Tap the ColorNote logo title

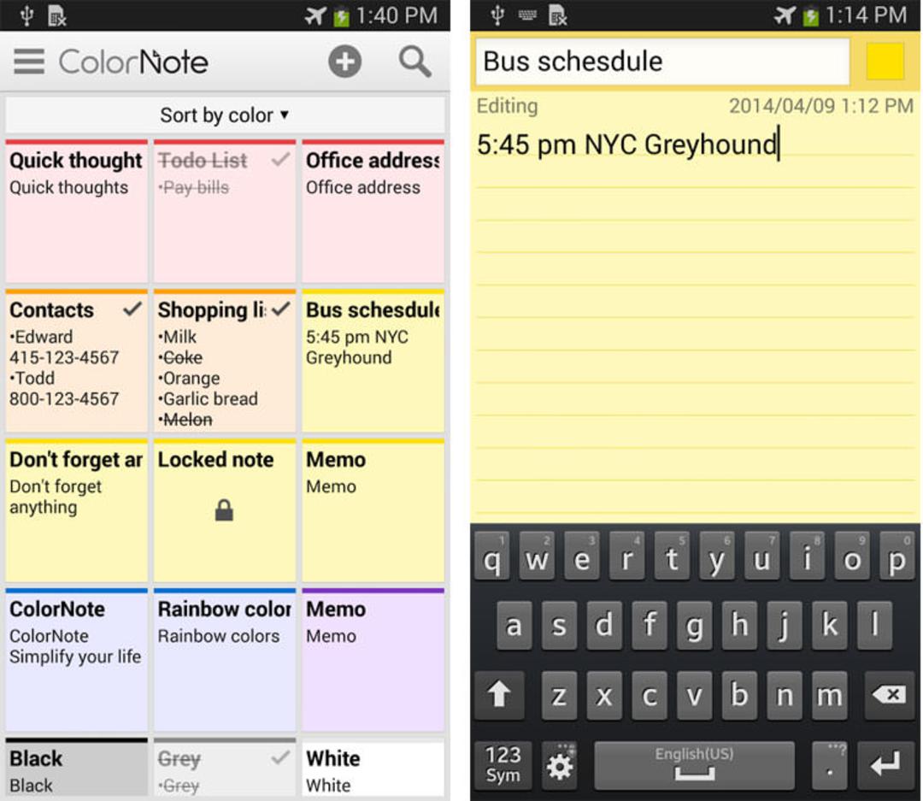coord(133,62)
